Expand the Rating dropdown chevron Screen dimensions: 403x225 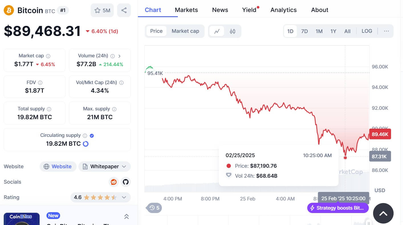(x=124, y=197)
